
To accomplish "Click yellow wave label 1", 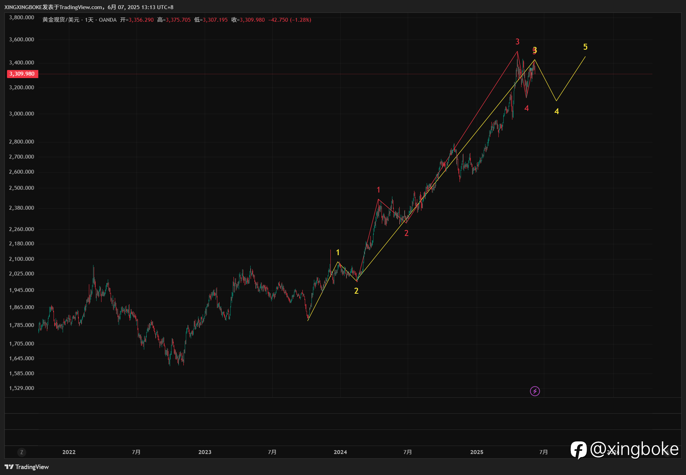I will pyautogui.click(x=337, y=252).
